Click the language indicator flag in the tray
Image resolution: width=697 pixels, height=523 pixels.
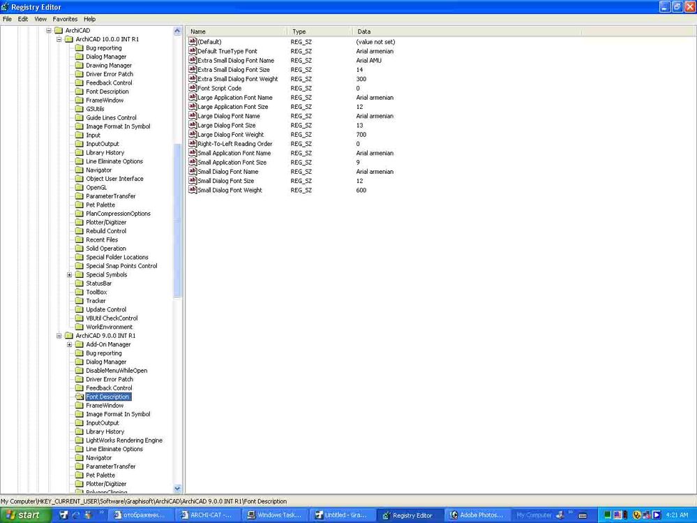tap(618, 515)
